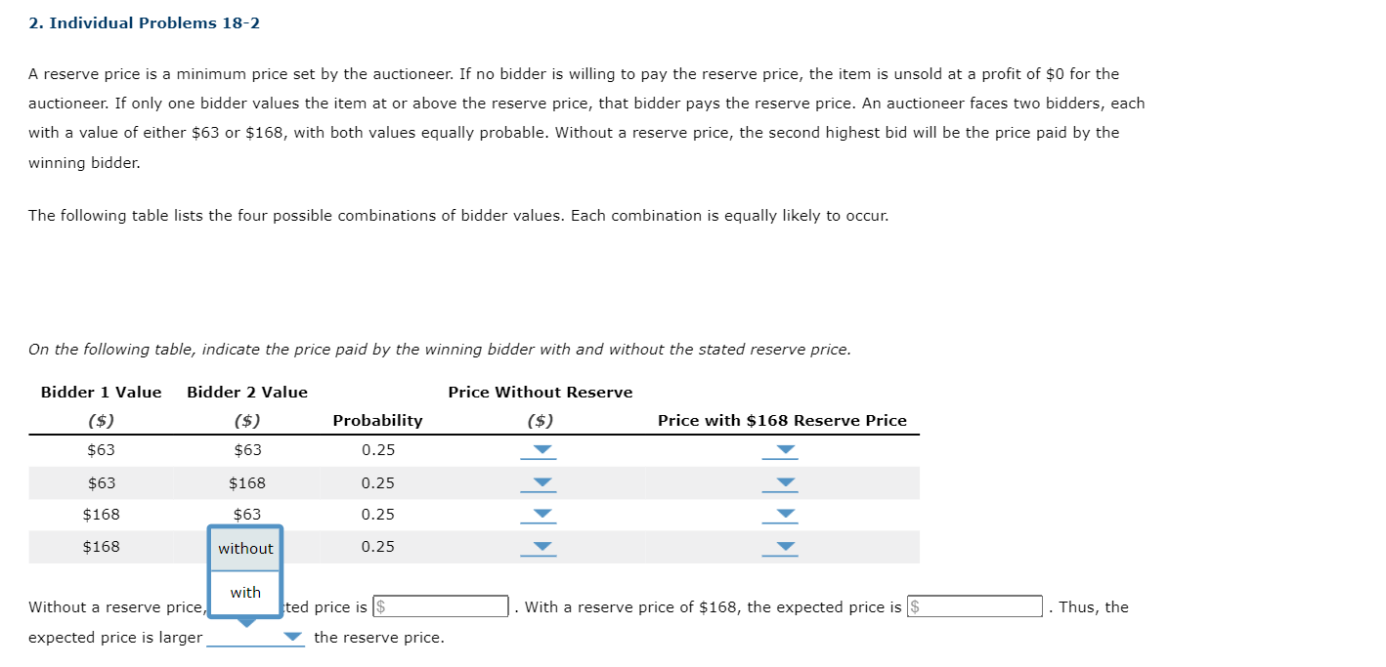Open Price Without Reserve dropdown in first $63/$63 row

540,450
